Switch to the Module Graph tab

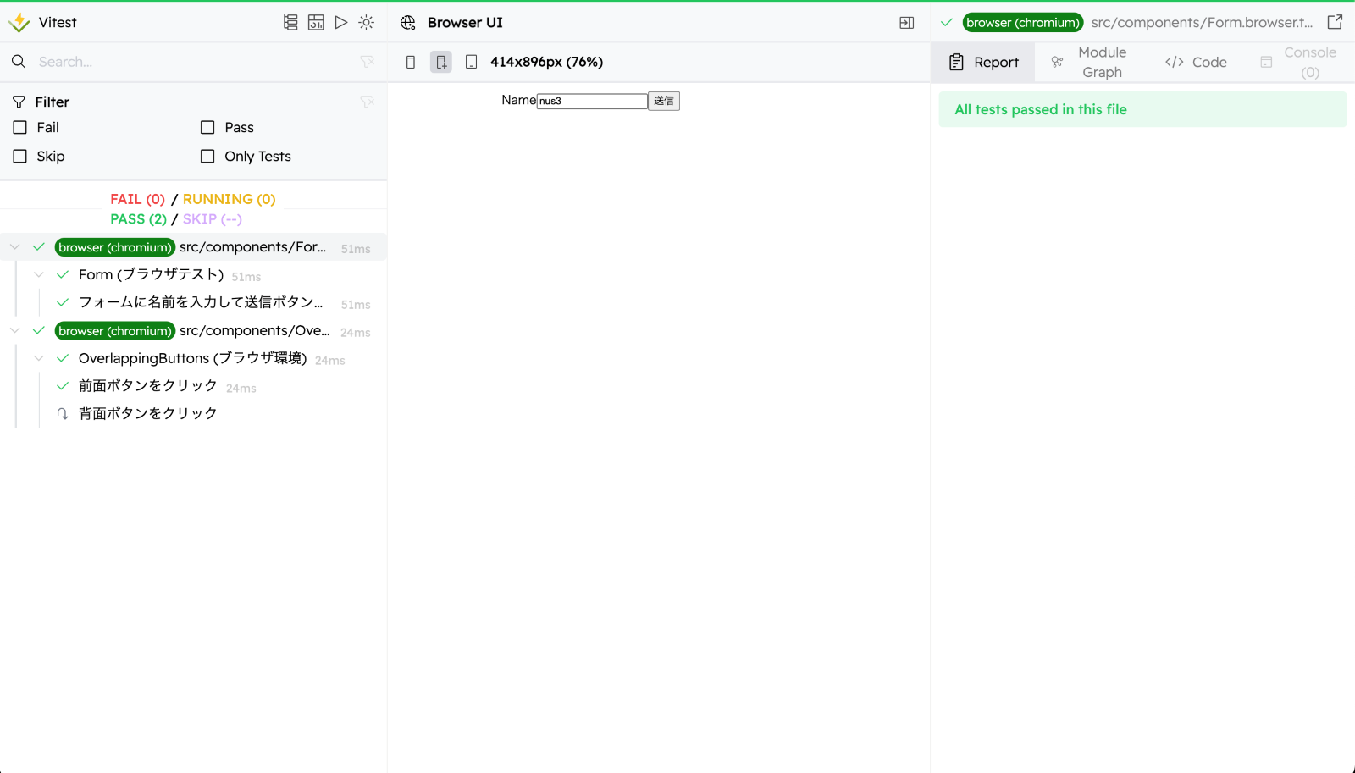[x=1090, y=63]
